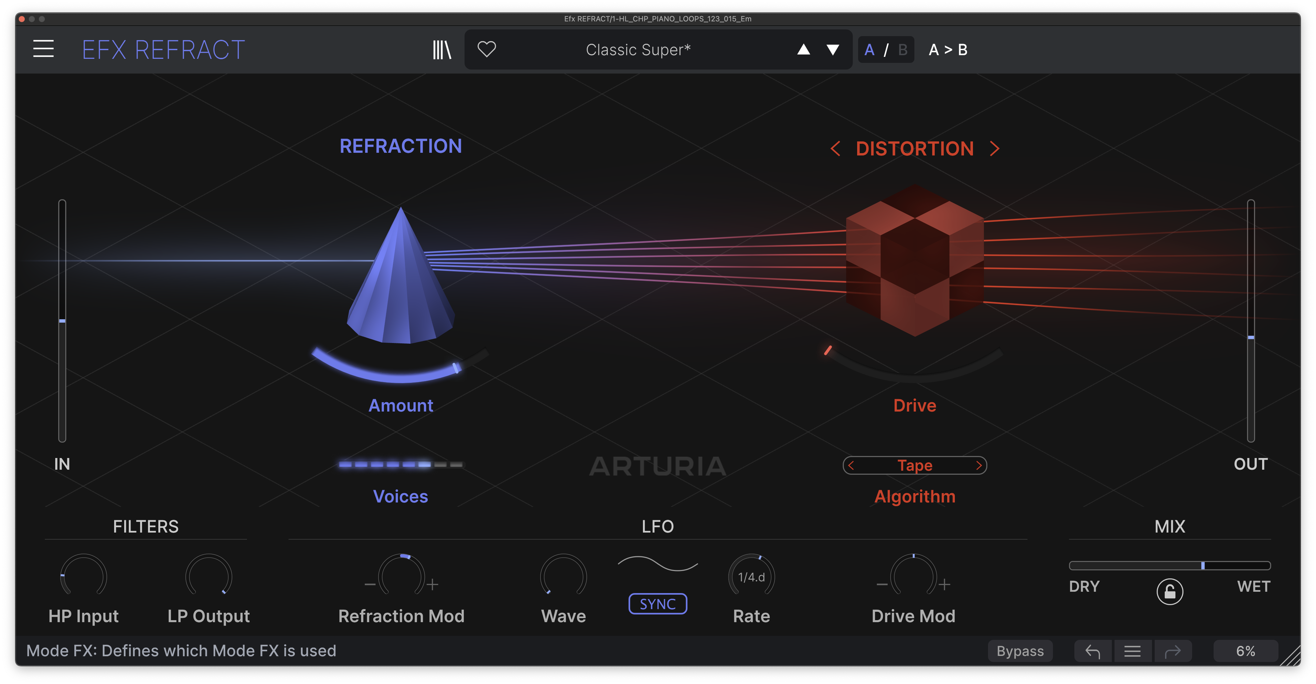Image resolution: width=1316 pixels, height=684 pixels.
Task: Redo the last change
Action: pyautogui.click(x=1172, y=651)
